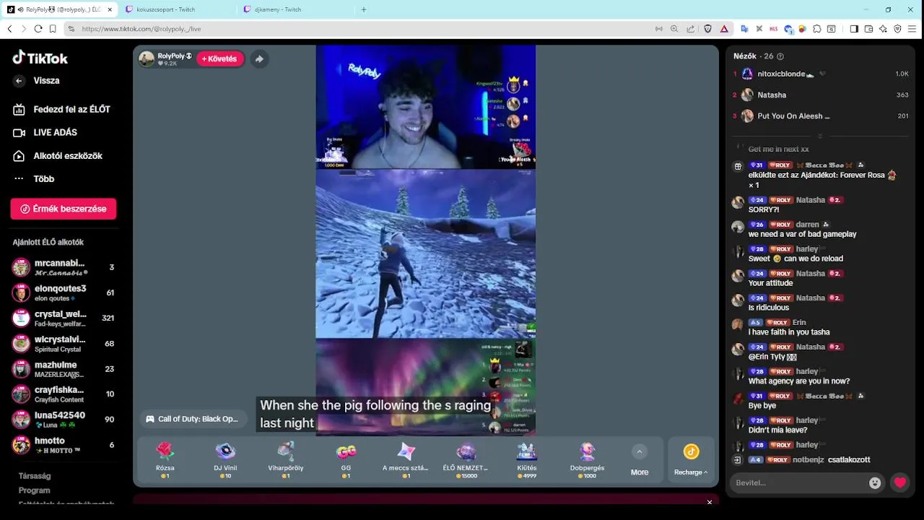
Task: Open emoji picker in chat
Action: (x=875, y=483)
